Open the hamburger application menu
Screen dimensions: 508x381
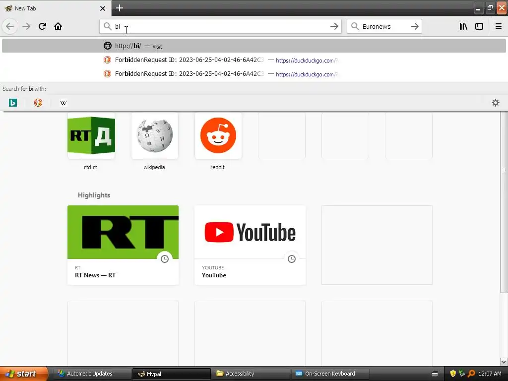[498, 26]
